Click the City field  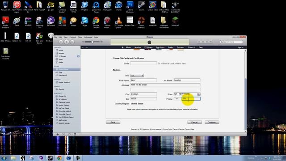click(x=143, y=94)
